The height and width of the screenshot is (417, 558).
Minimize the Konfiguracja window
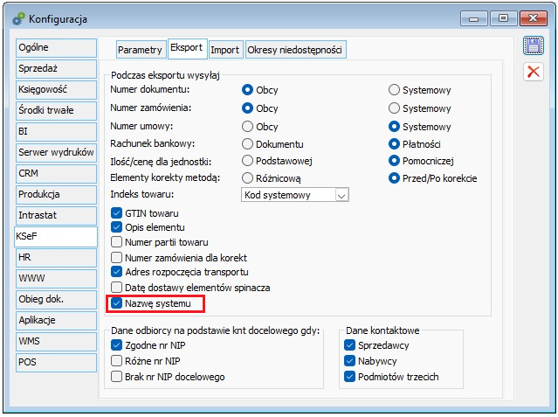click(473, 18)
